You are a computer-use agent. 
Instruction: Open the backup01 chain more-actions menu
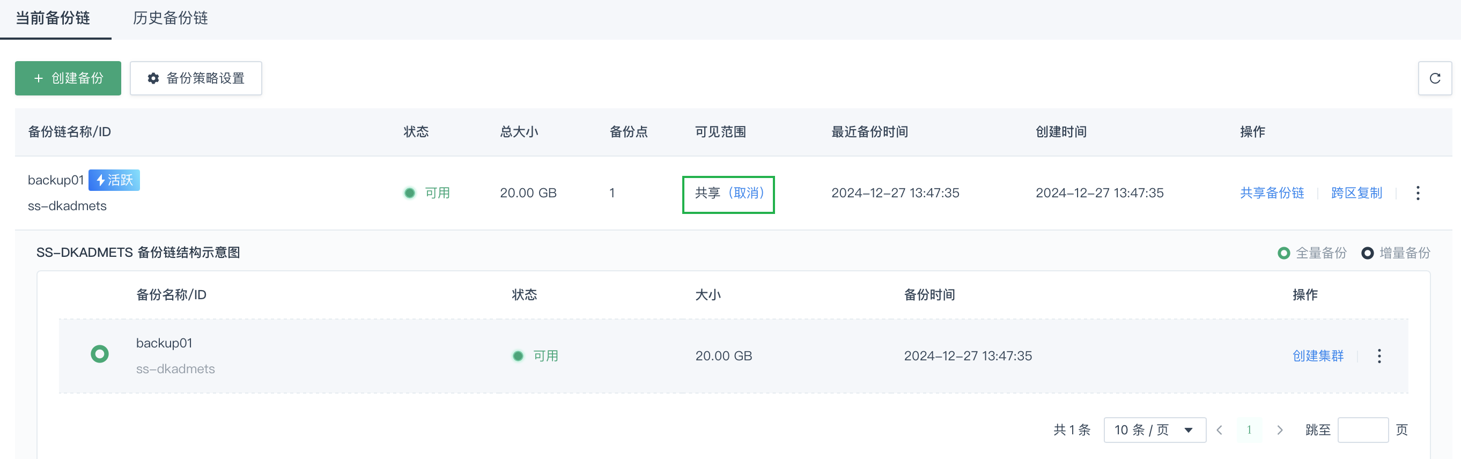[x=1418, y=193]
